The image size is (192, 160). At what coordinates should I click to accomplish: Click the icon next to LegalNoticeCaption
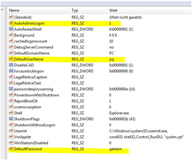11,77
